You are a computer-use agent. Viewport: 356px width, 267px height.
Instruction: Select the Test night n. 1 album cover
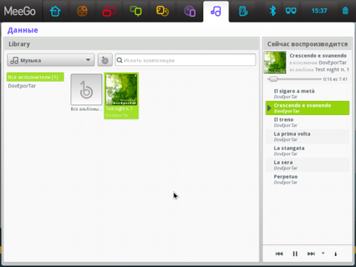[x=121, y=90]
